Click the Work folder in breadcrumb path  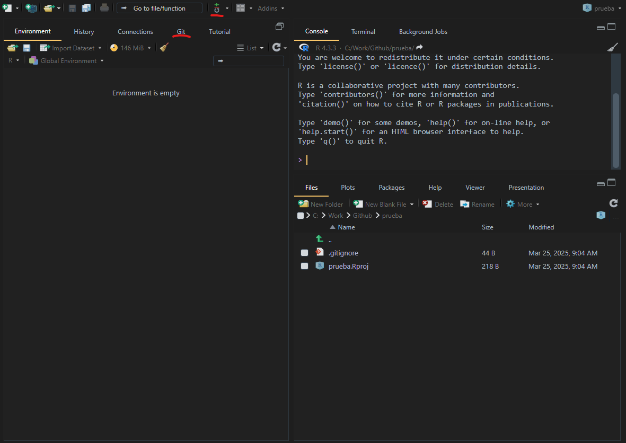[x=336, y=216]
